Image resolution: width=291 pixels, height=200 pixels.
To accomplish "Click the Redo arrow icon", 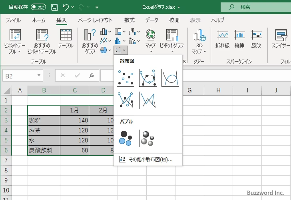I will 81,7.
